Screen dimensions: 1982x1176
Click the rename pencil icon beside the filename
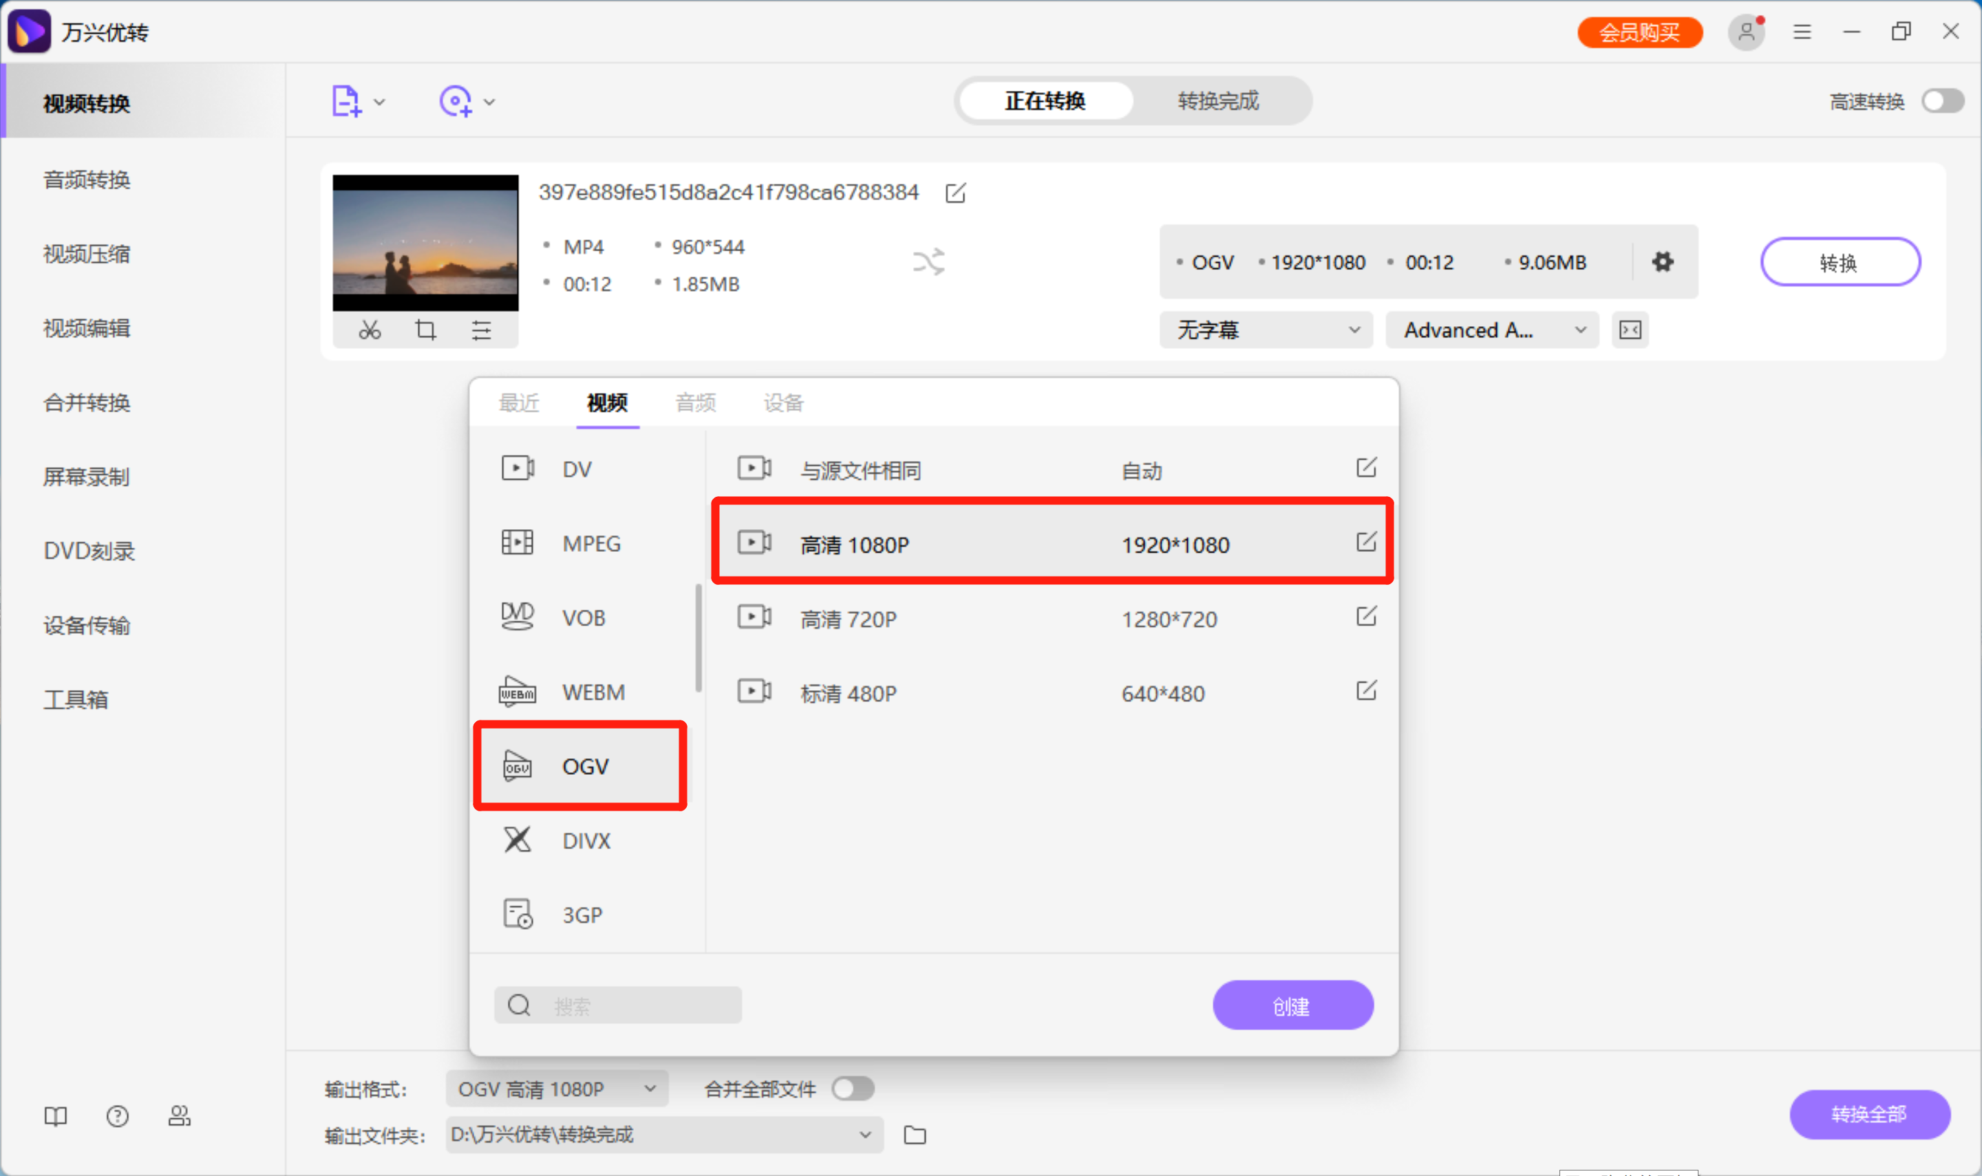point(956,193)
